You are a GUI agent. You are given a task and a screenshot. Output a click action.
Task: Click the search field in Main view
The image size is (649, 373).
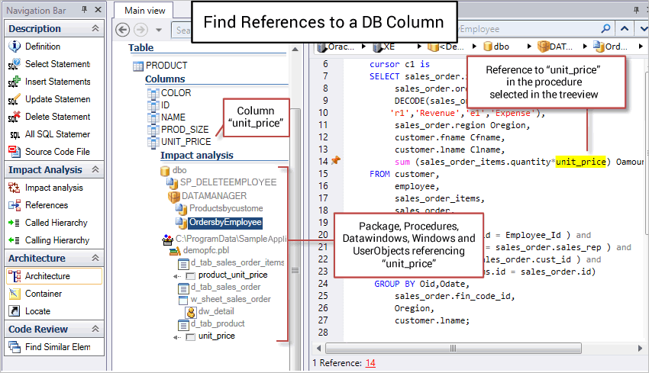click(182, 30)
